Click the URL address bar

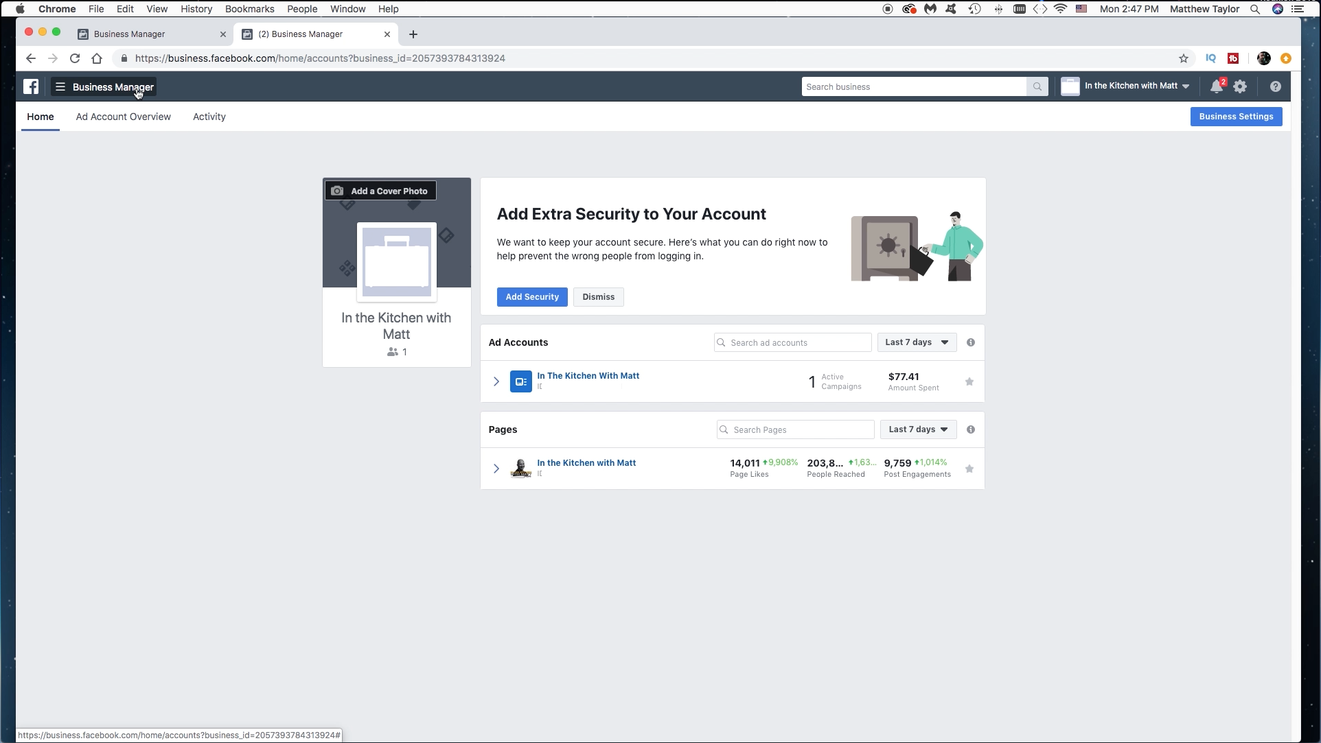point(645,58)
